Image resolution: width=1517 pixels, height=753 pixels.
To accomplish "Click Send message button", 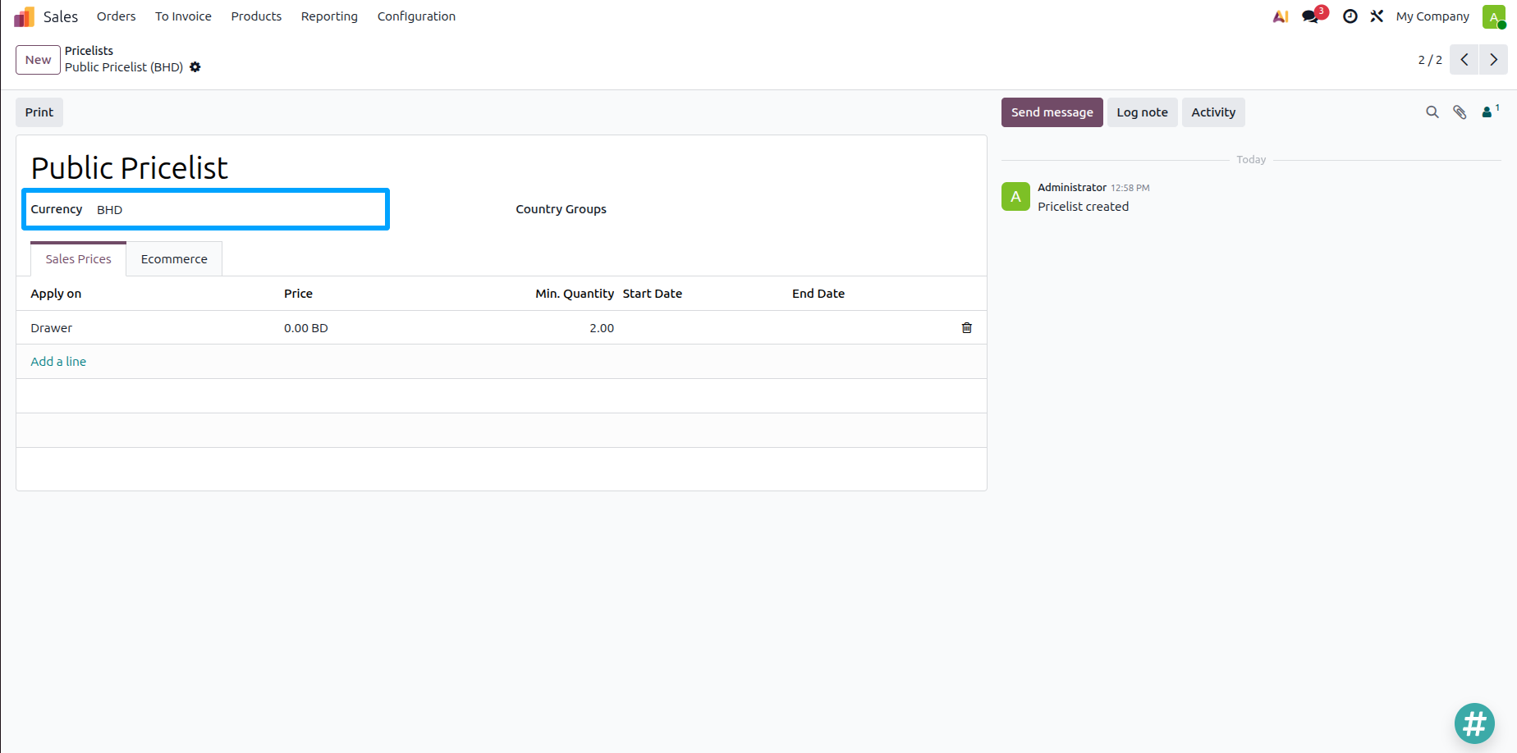I will pos(1052,112).
